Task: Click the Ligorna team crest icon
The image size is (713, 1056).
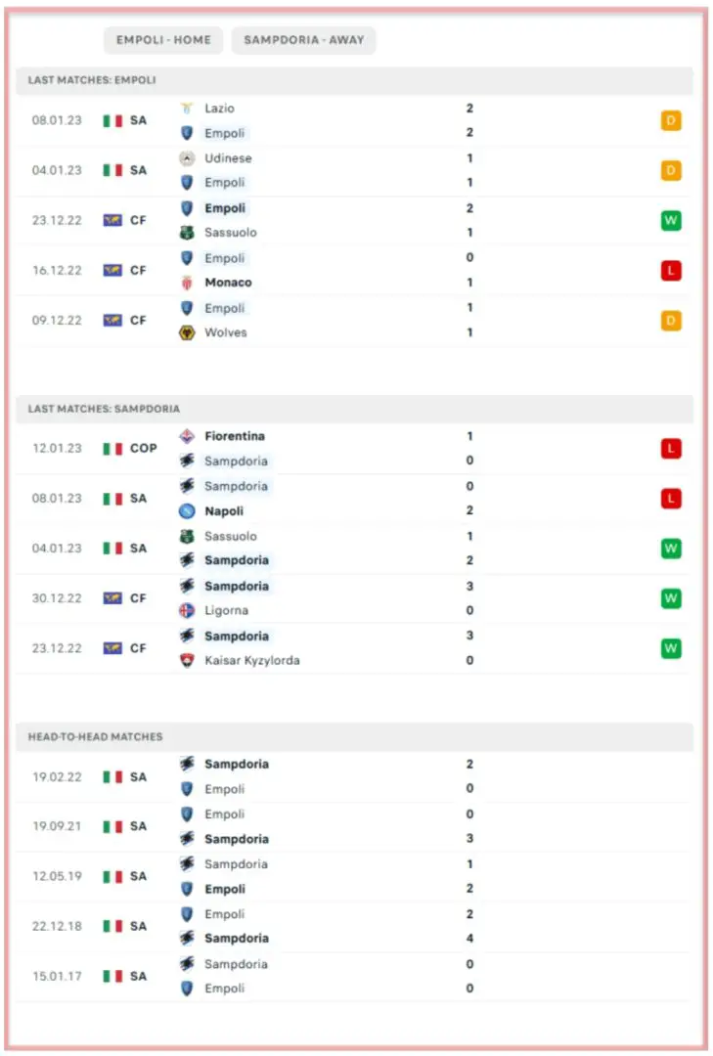Action: 187,611
